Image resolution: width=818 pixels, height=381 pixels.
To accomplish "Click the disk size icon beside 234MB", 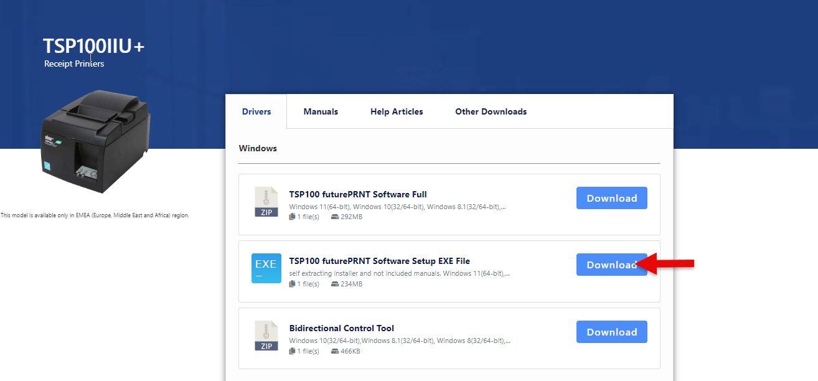I will click(335, 284).
